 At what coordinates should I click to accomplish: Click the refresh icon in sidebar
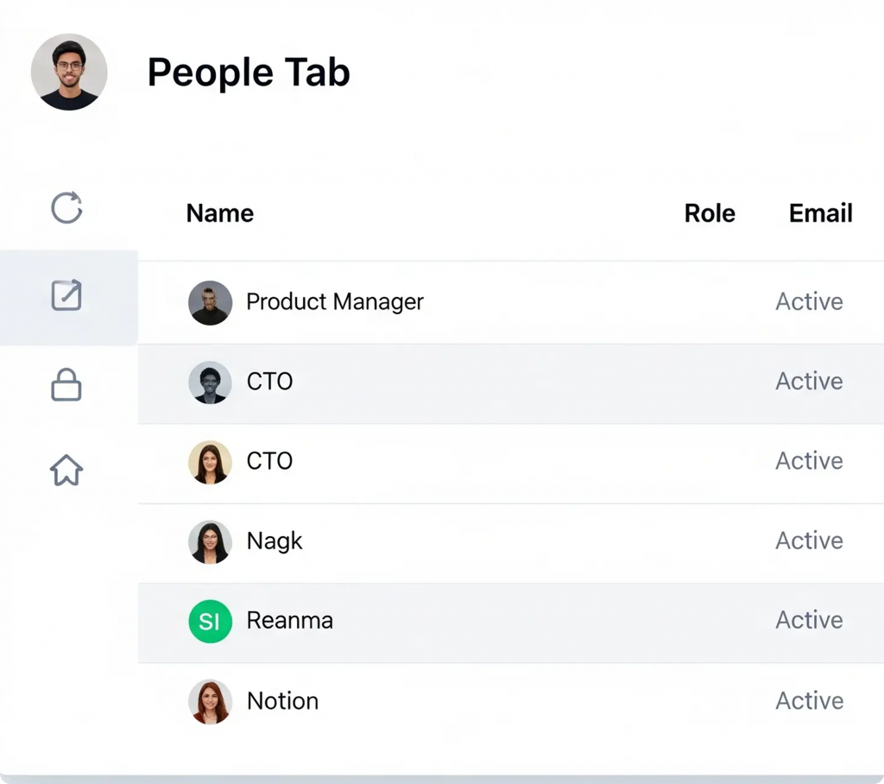point(66,208)
